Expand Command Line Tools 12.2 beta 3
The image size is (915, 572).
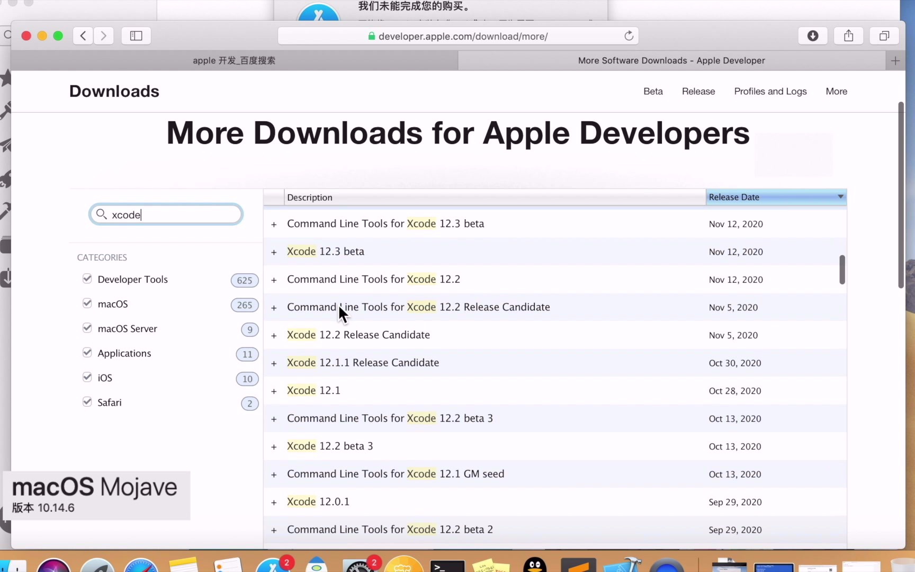pos(274,419)
